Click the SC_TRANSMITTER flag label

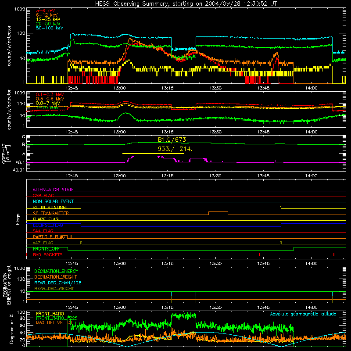tap(51, 213)
